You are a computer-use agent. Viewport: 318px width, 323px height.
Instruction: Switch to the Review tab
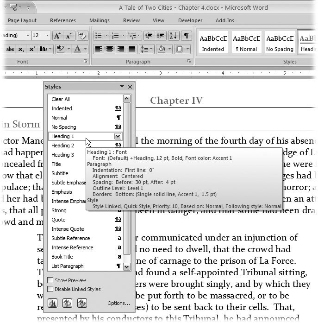click(131, 20)
